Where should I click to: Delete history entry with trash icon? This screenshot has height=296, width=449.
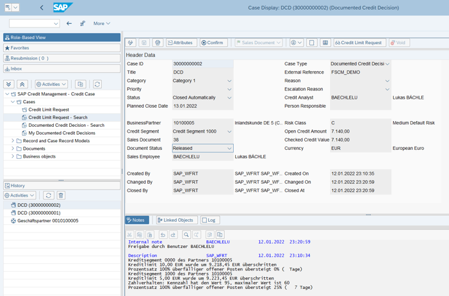coord(61,195)
